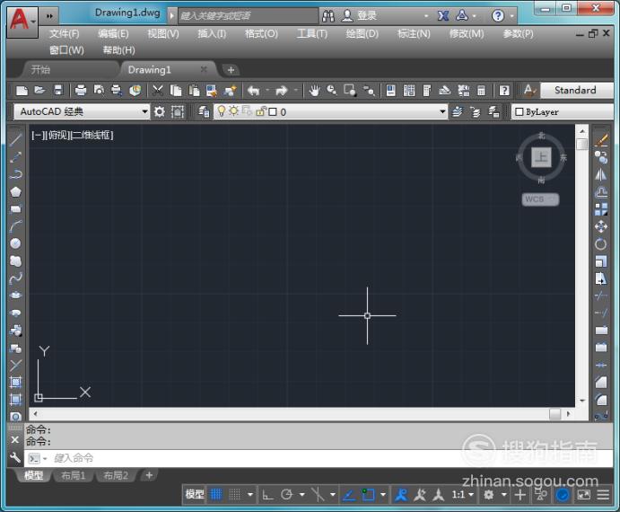The width and height of the screenshot is (620, 512).
Task: Click the Mirror tool icon
Action: pos(601,174)
